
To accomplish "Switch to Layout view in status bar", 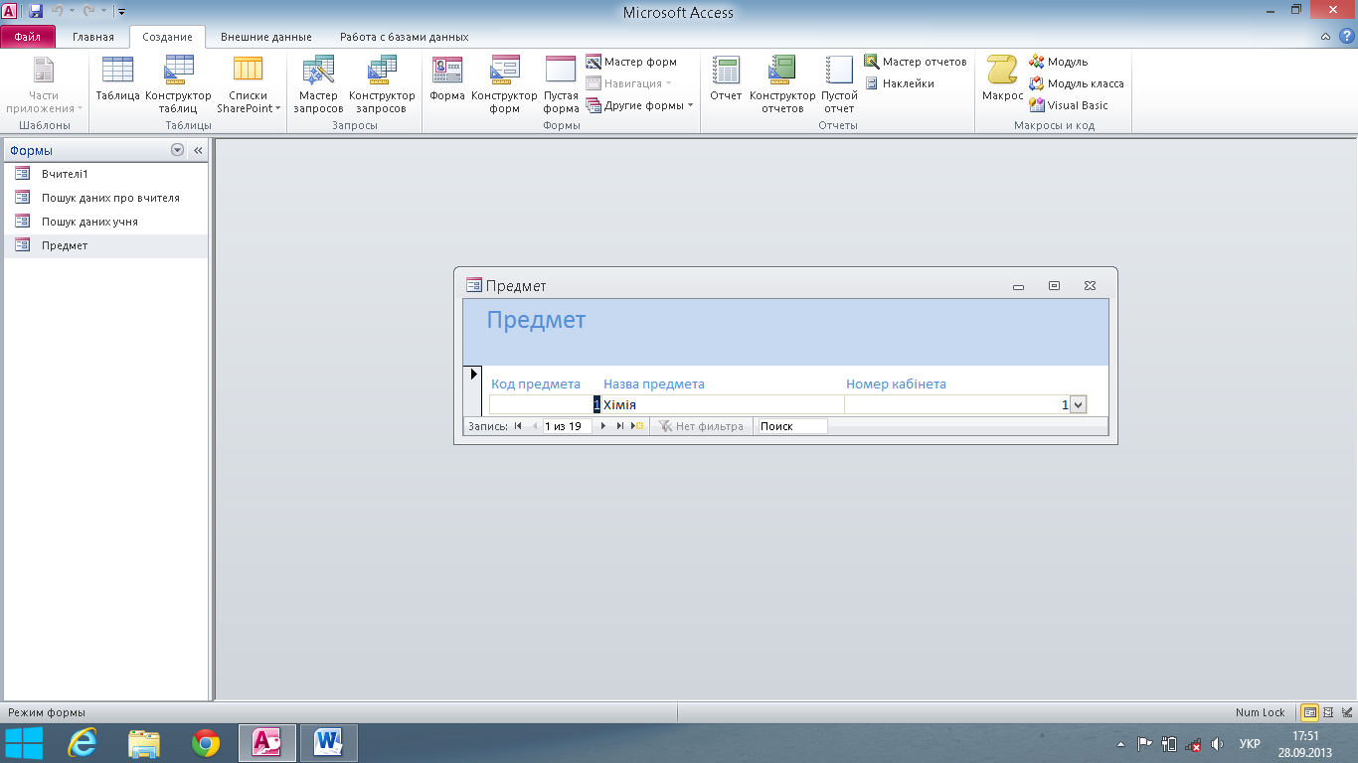I will 1328,712.
